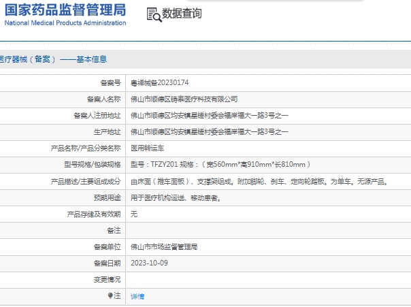Viewport: 411px width, 307px height.
Task: Click the 变更情况 label
Action: coord(108,280)
